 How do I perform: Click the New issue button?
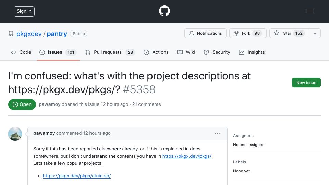306,83
